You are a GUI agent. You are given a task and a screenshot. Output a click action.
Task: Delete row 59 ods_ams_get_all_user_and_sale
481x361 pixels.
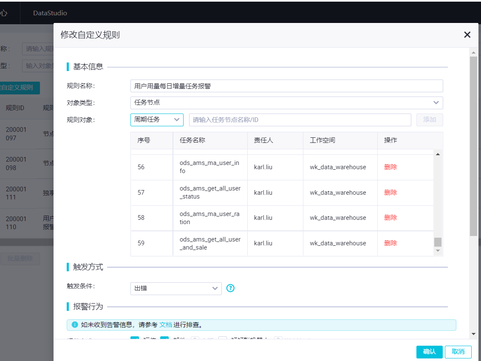pyautogui.click(x=390, y=243)
